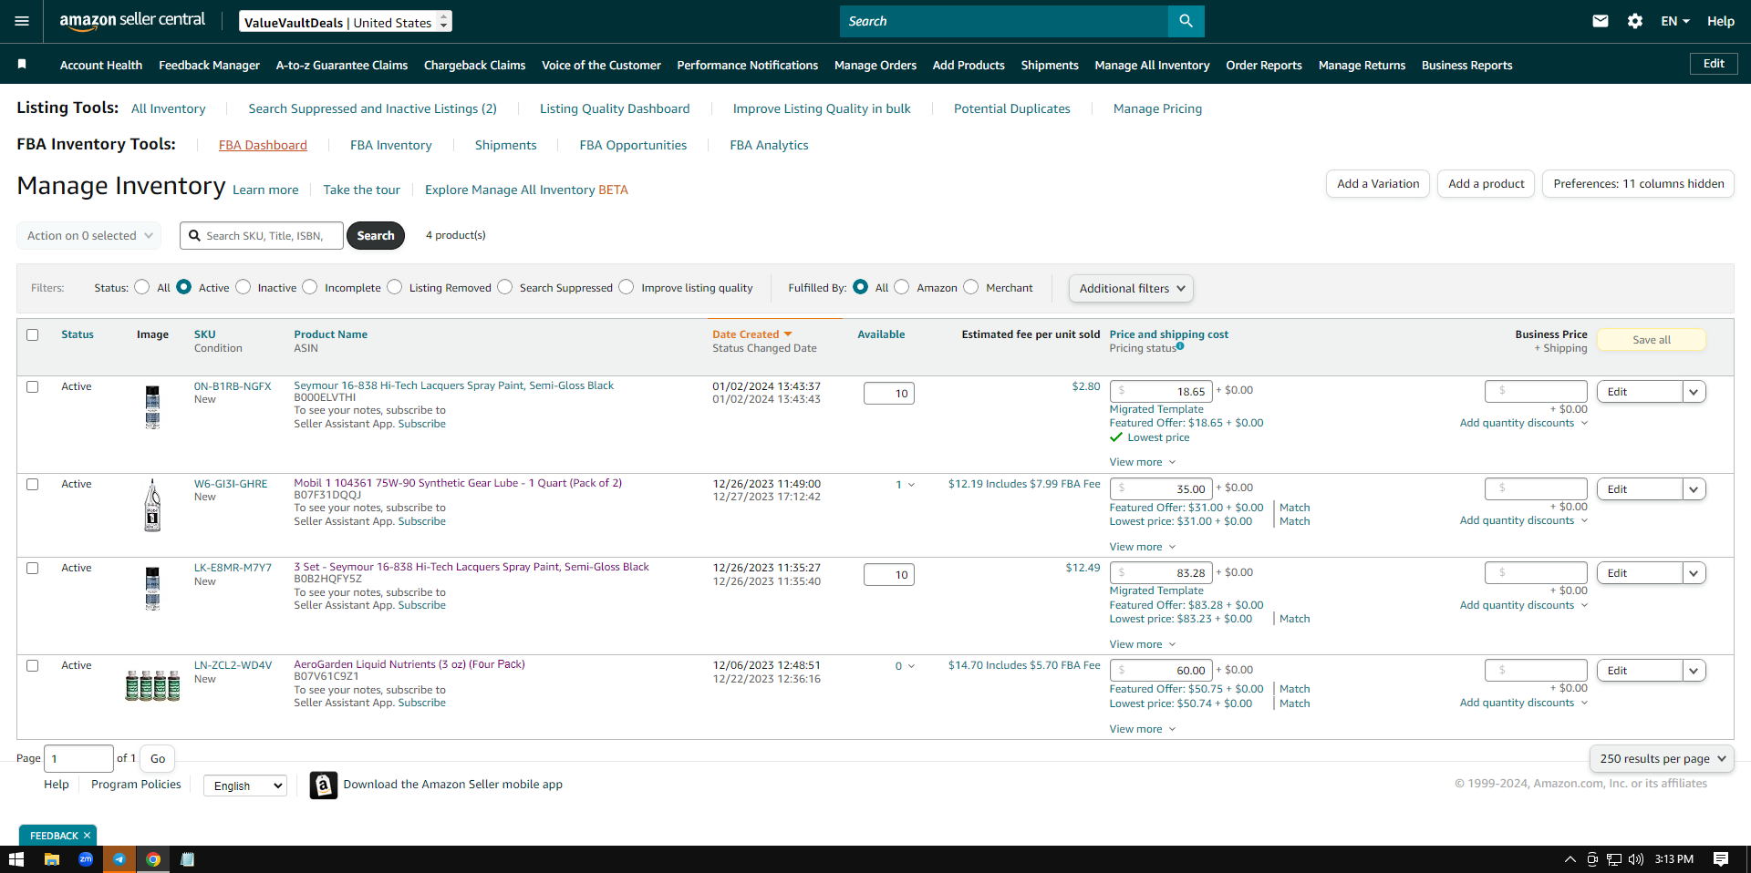Open Account Health in the nav bar
This screenshot has height=873, width=1751.
[x=101, y=65]
